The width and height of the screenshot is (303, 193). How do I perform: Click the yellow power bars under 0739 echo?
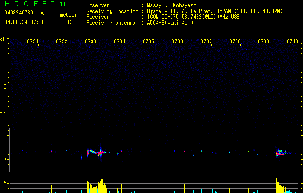(x=280, y=185)
